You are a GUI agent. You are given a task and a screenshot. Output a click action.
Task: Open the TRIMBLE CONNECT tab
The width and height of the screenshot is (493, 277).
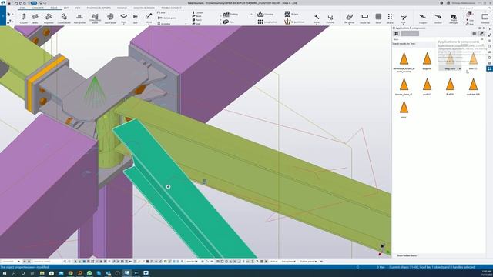(x=171, y=8)
